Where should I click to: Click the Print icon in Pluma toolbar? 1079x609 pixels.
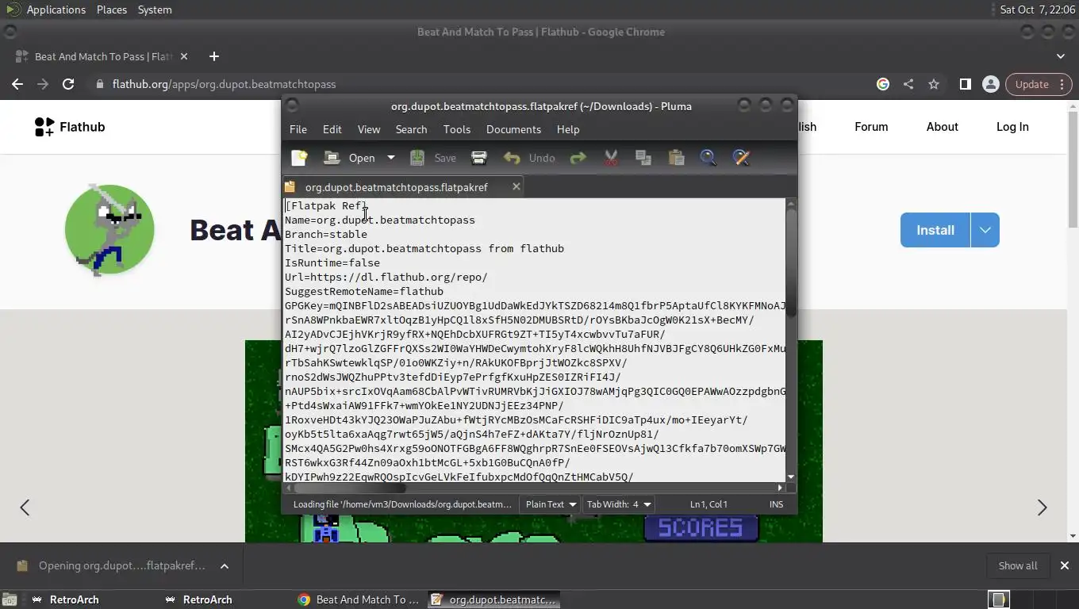479,158
